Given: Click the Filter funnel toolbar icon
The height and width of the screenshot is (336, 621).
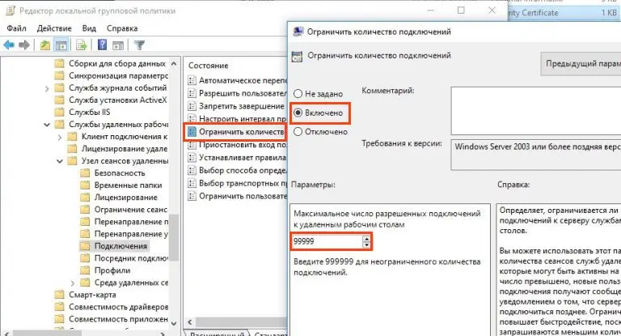Looking at the screenshot, I should (139, 45).
